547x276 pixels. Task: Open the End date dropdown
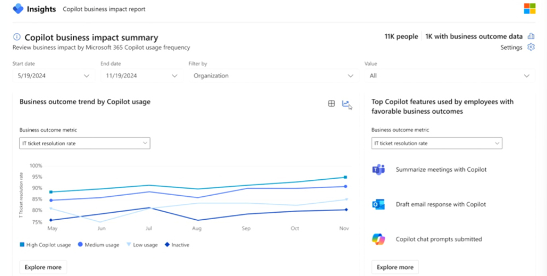click(142, 75)
